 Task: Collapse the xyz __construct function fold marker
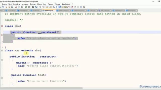(2, 60)
